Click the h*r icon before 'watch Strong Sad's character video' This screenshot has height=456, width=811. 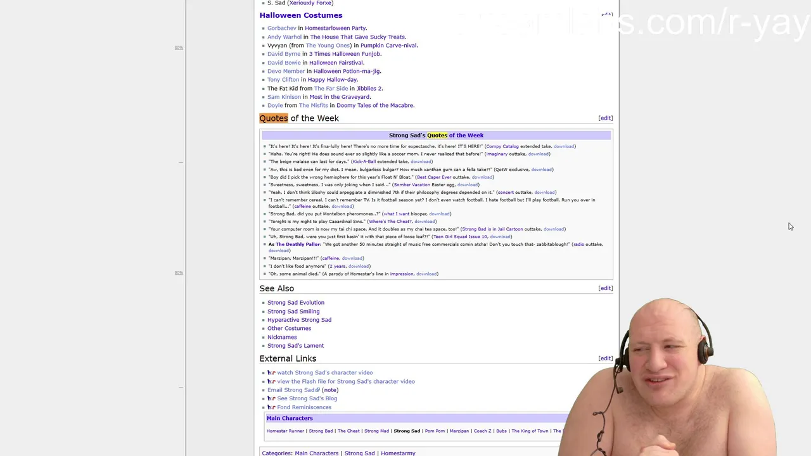point(271,373)
